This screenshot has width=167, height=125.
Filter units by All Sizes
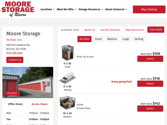84,39
